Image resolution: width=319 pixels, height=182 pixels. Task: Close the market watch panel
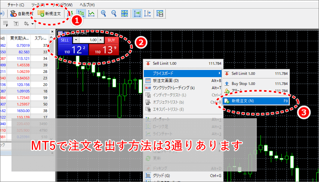click(x=52, y=31)
